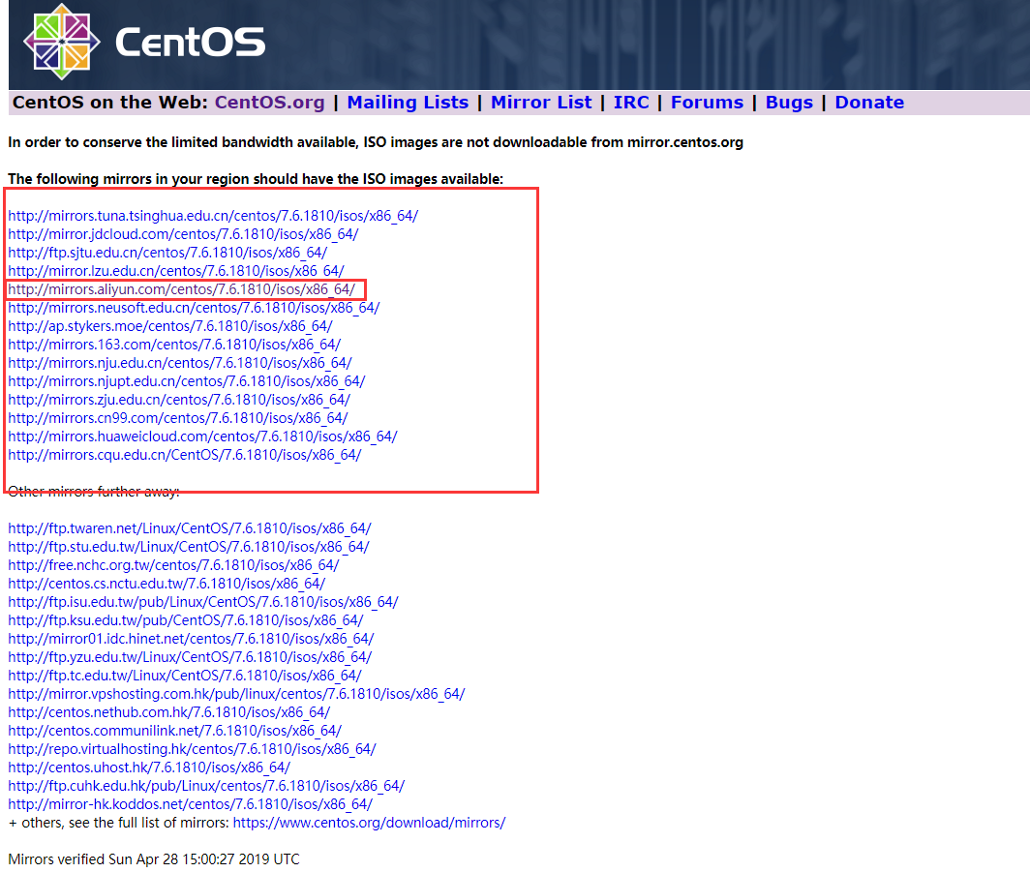
Task: Open ftp.cuhk.edu.hk mirror link
Action: (206, 786)
